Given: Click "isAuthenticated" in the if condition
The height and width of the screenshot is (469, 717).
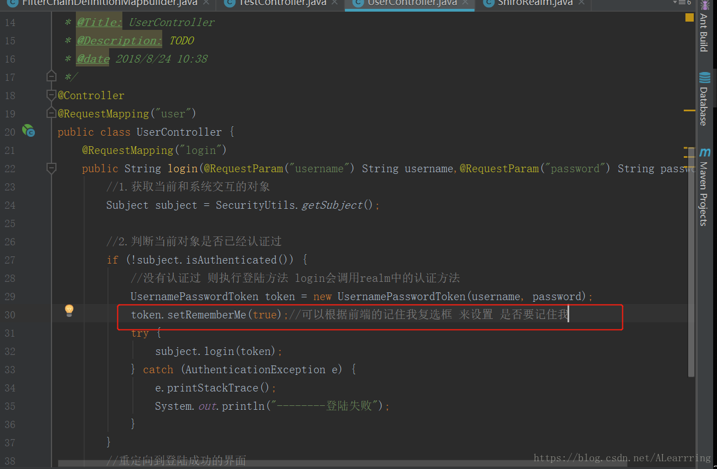Looking at the screenshot, I should pos(232,260).
